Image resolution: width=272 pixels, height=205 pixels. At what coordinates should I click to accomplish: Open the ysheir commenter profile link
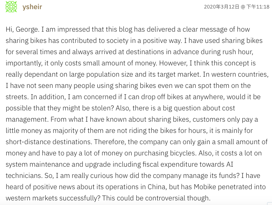click(32, 7)
